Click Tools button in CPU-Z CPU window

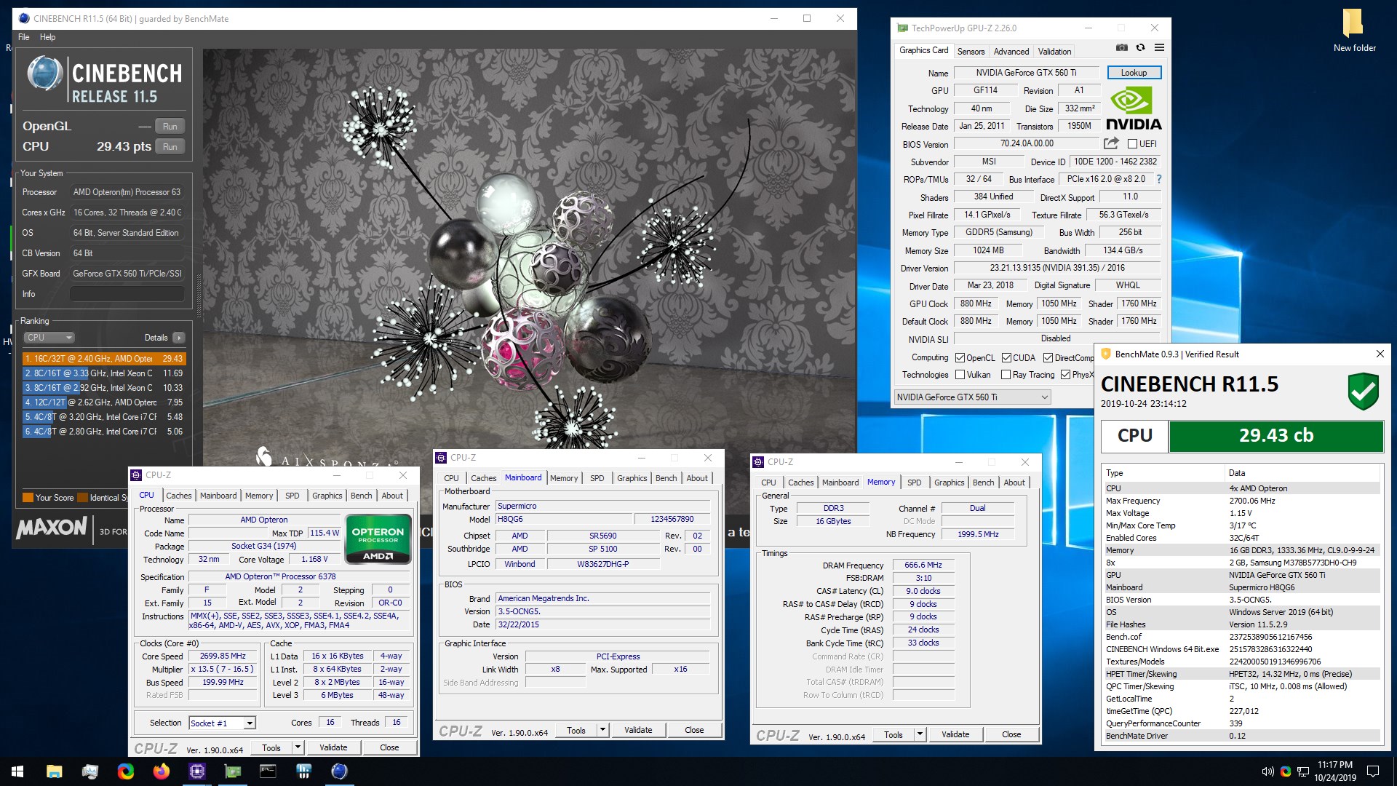(x=271, y=747)
